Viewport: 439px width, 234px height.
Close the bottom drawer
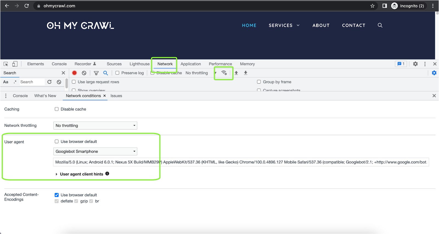[x=434, y=96]
